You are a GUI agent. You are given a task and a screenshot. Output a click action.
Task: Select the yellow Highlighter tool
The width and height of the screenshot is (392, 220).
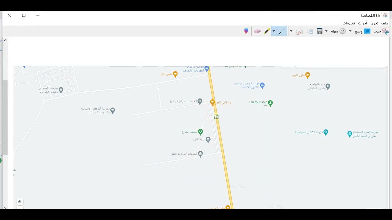pos(266,31)
